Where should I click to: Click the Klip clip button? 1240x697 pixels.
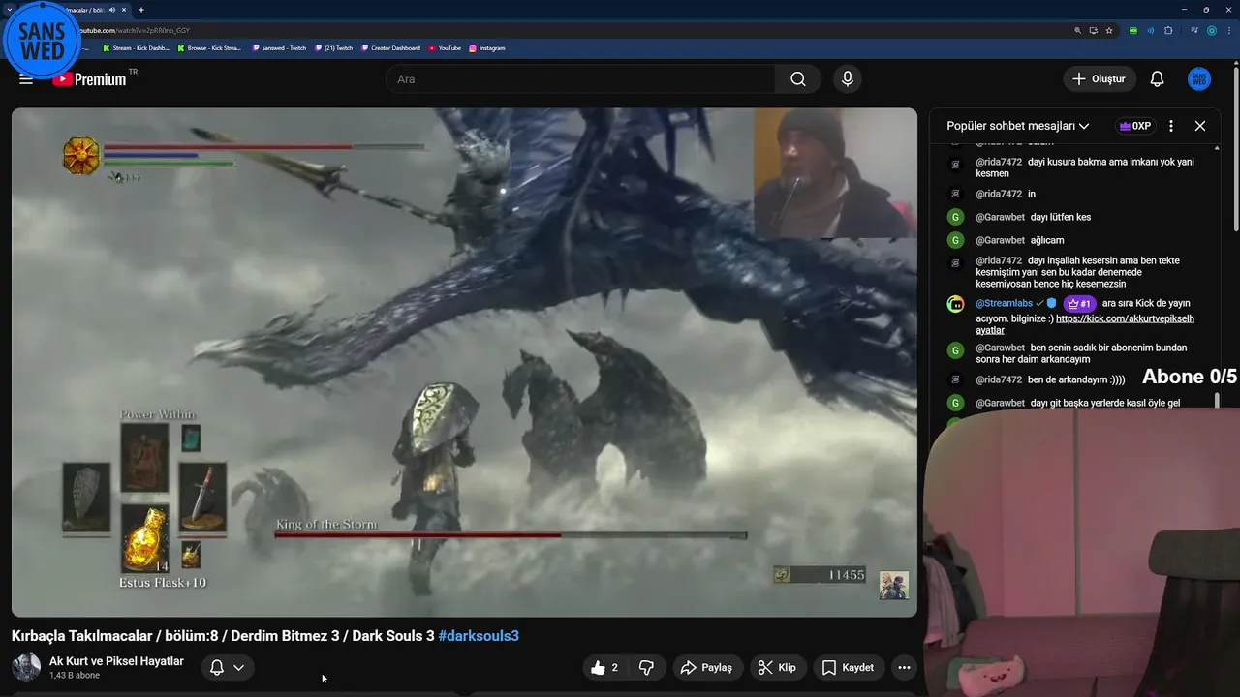click(777, 668)
